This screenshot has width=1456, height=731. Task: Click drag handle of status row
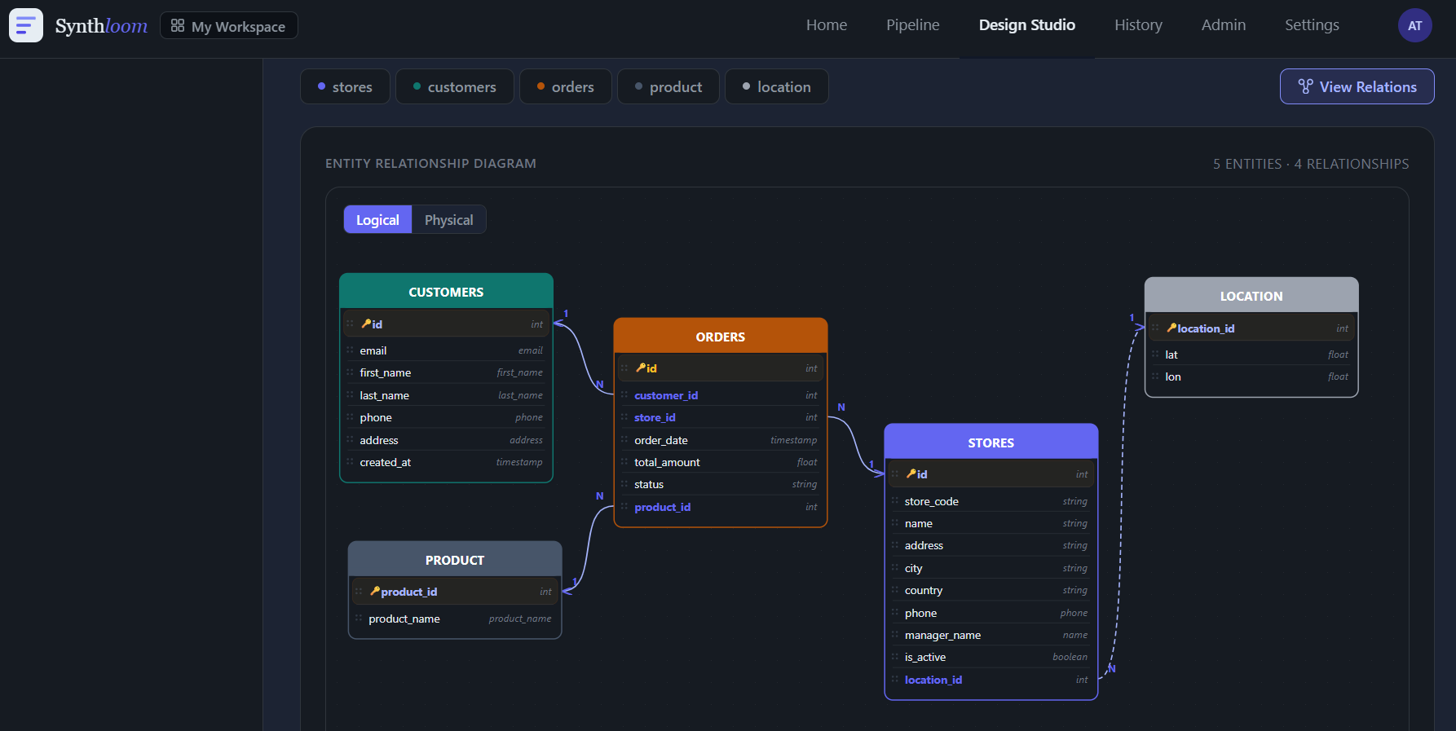click(x=624, y=484)
